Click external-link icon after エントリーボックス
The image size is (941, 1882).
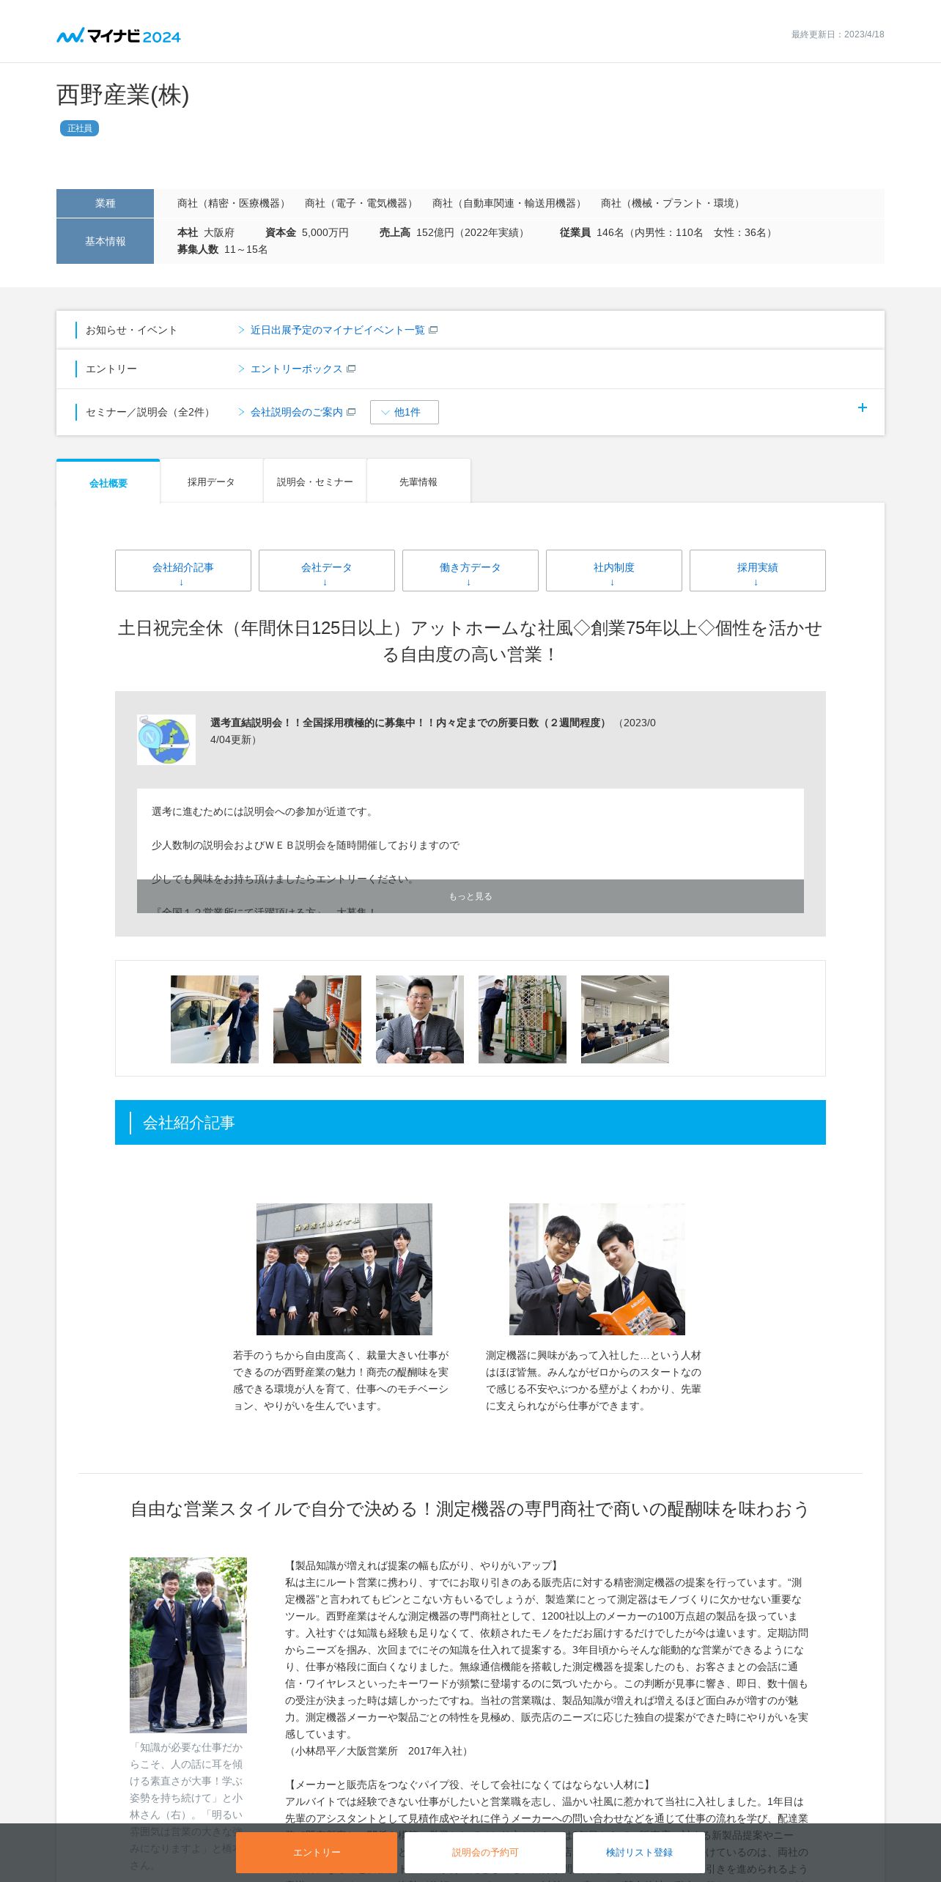[351, 369]
